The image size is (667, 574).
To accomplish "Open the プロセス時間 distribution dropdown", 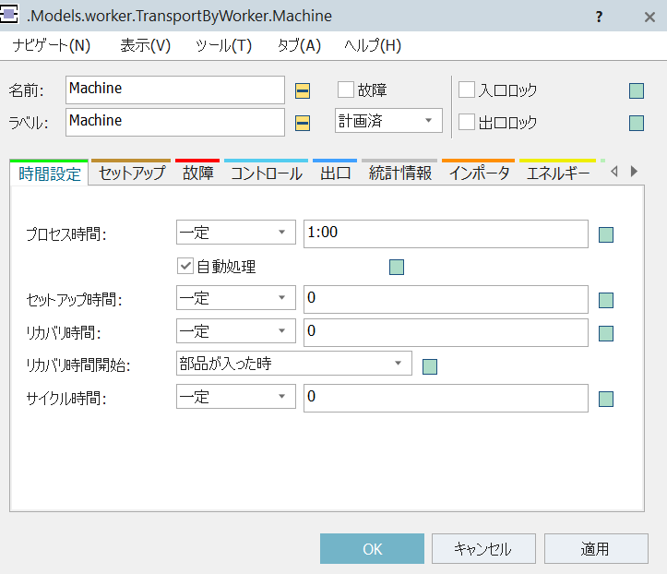I will point(235,232).
